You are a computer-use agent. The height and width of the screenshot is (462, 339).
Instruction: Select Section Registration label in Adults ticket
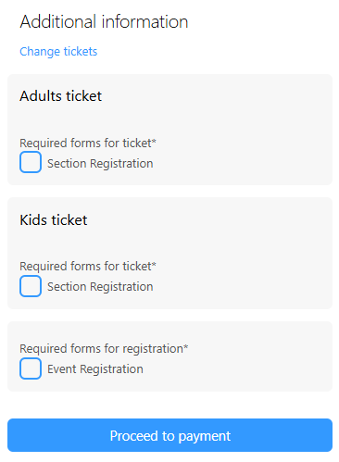tap(100, 163)
